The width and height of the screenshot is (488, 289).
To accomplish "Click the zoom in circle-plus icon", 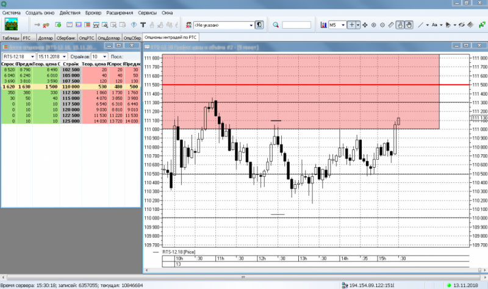I will [x=374, y=25].
